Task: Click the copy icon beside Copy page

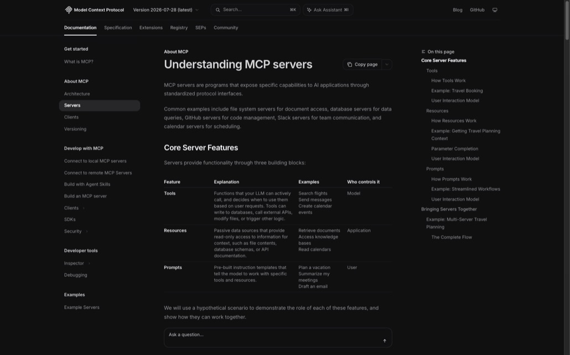Action: click(349, 65)
